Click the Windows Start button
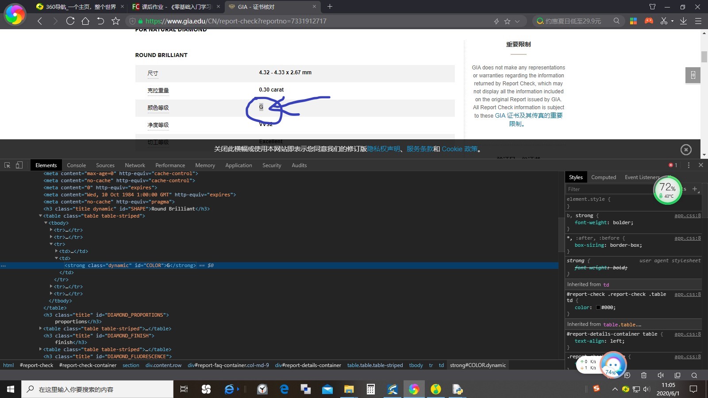Viewport: 708px width, 398px height. click(11, 389)
